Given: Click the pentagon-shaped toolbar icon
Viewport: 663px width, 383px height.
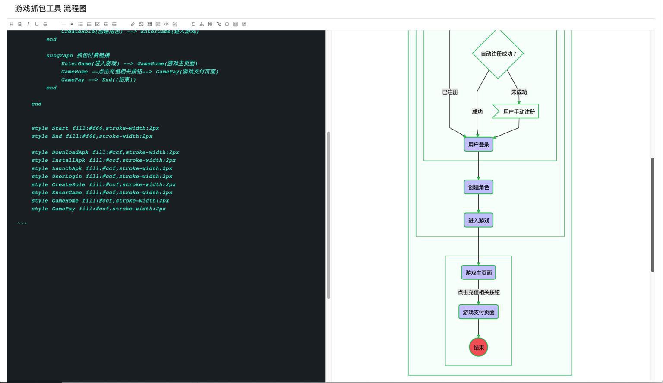Looking at the screenshot, I should tap(227, 24).
